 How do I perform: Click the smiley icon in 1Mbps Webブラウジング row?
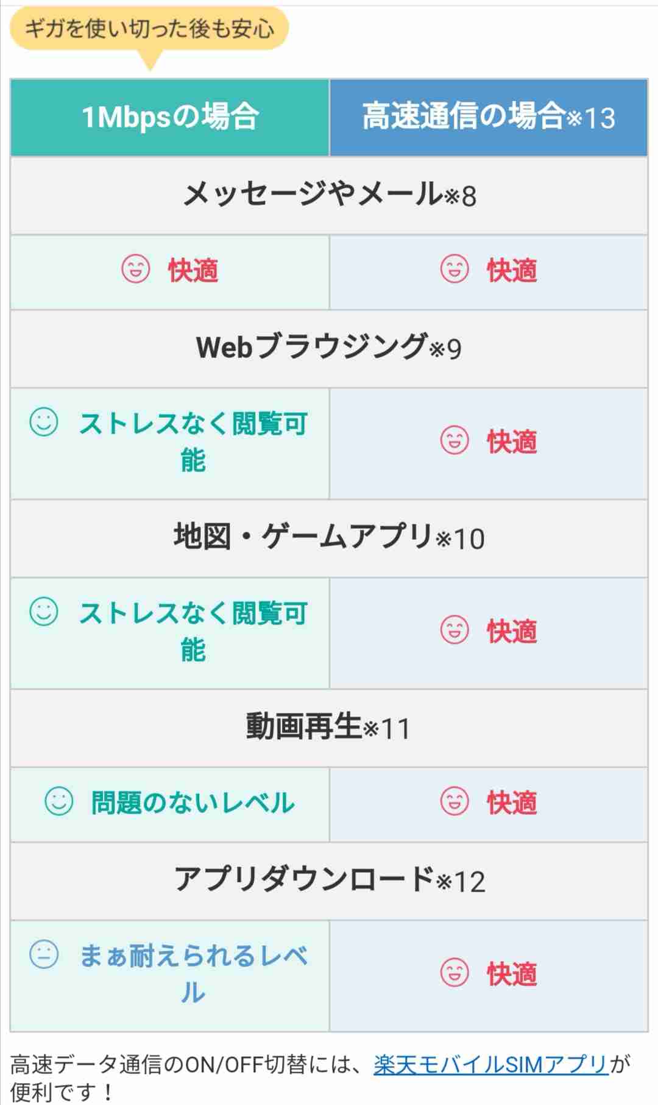pyautogui.click(x=44, y=421)
